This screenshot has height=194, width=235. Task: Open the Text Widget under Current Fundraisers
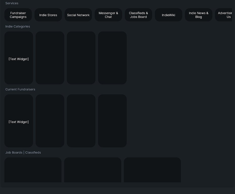18,121
